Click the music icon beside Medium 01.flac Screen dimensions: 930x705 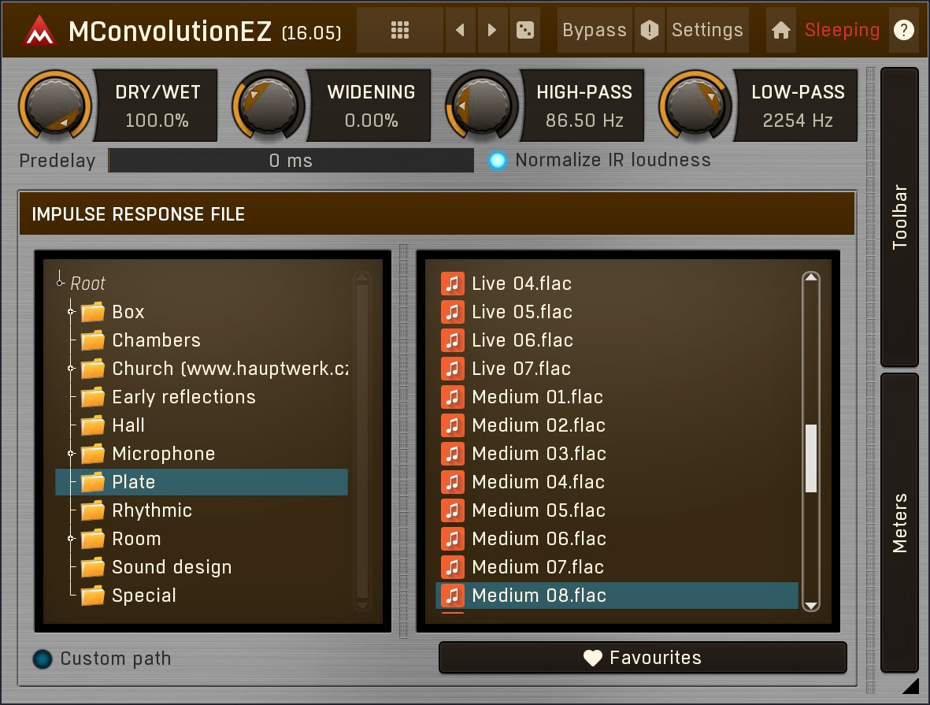coord(453,397)
